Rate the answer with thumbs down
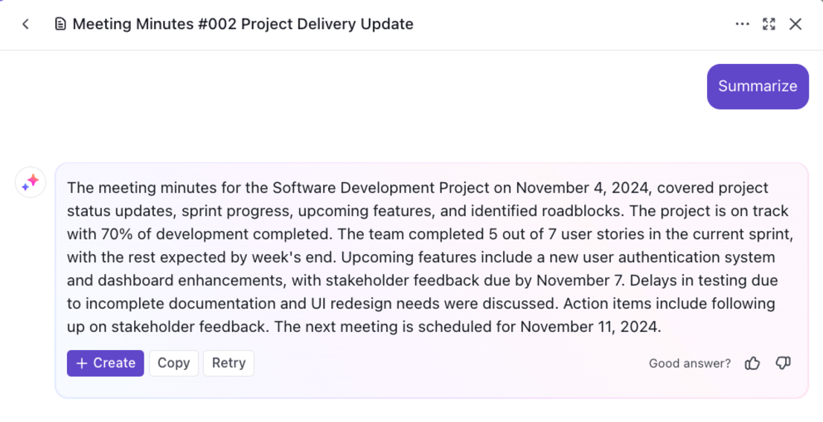 [x=783, y=363]
